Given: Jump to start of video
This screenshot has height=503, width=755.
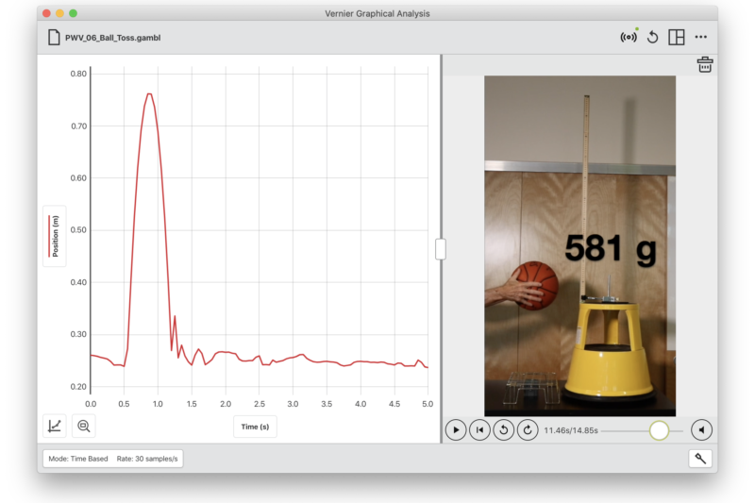Looking at the screenshot, I should coord(479,429).
